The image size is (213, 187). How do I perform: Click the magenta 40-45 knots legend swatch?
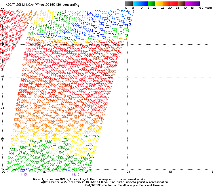point(189,3)
